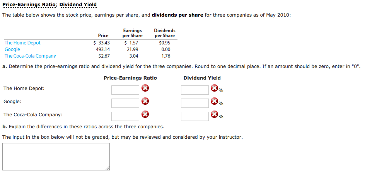Click the error icon beside Google price-earnings field
This screenshot has height=177, width=377.
point(145,102)
